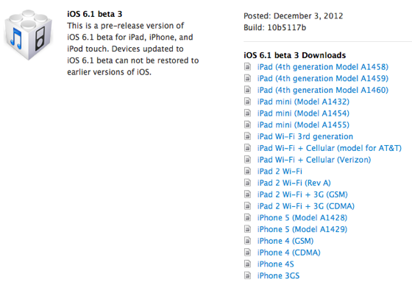Download iPhone 4 (CDMA) firmware

click(x=288, y=253)
